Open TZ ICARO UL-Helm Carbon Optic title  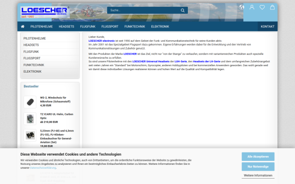tap(57, 116)
